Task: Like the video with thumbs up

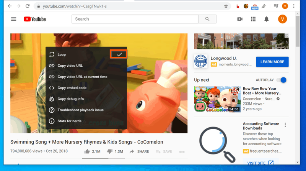Action: (x=87, y=151)
